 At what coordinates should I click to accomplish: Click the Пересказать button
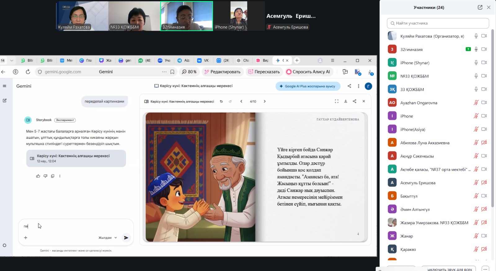click(264, 72)
